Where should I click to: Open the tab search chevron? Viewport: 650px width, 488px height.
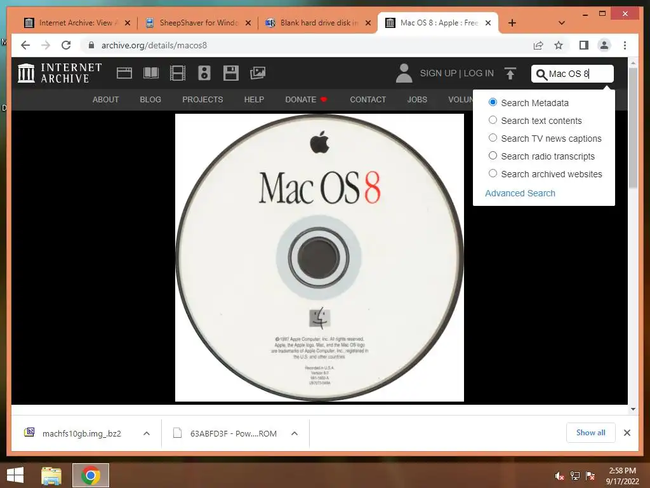click(x=562, y=23)
